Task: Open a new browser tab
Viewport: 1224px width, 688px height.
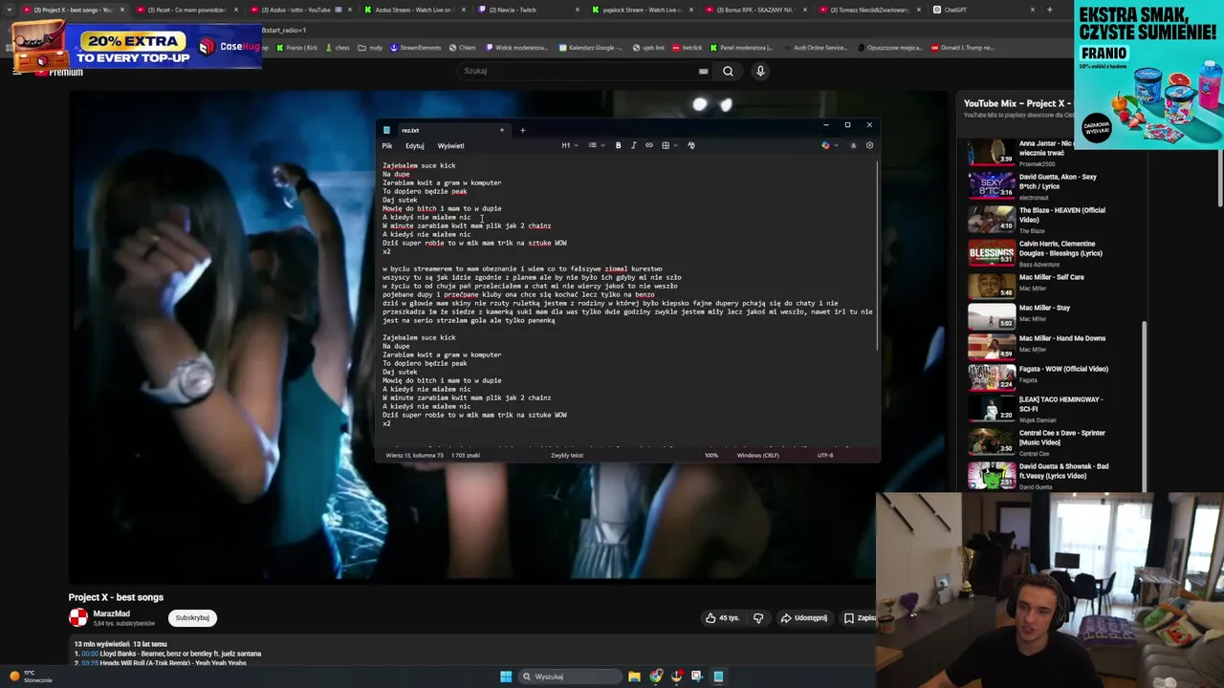Action: (1049, 10)
